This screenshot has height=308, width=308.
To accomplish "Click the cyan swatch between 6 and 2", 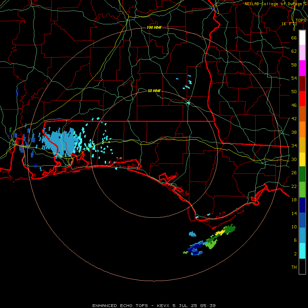I will coord(302,251).
